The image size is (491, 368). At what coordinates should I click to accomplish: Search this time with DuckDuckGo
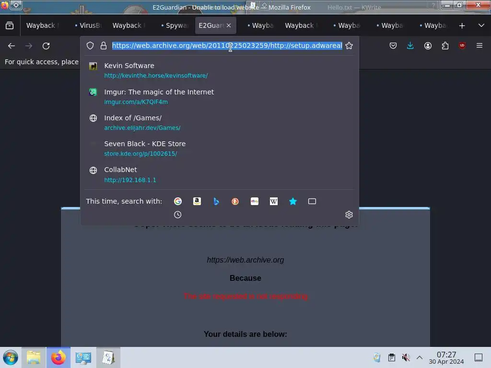tap(235, 201)
